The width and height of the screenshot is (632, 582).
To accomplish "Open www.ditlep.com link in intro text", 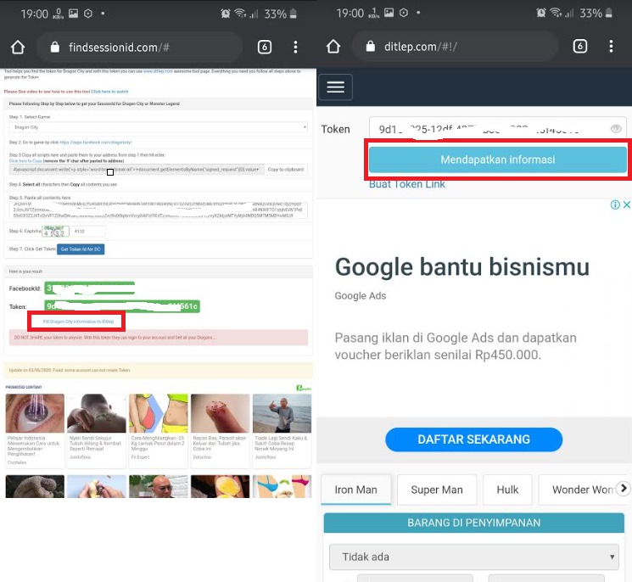I will (x=158, y=71).
